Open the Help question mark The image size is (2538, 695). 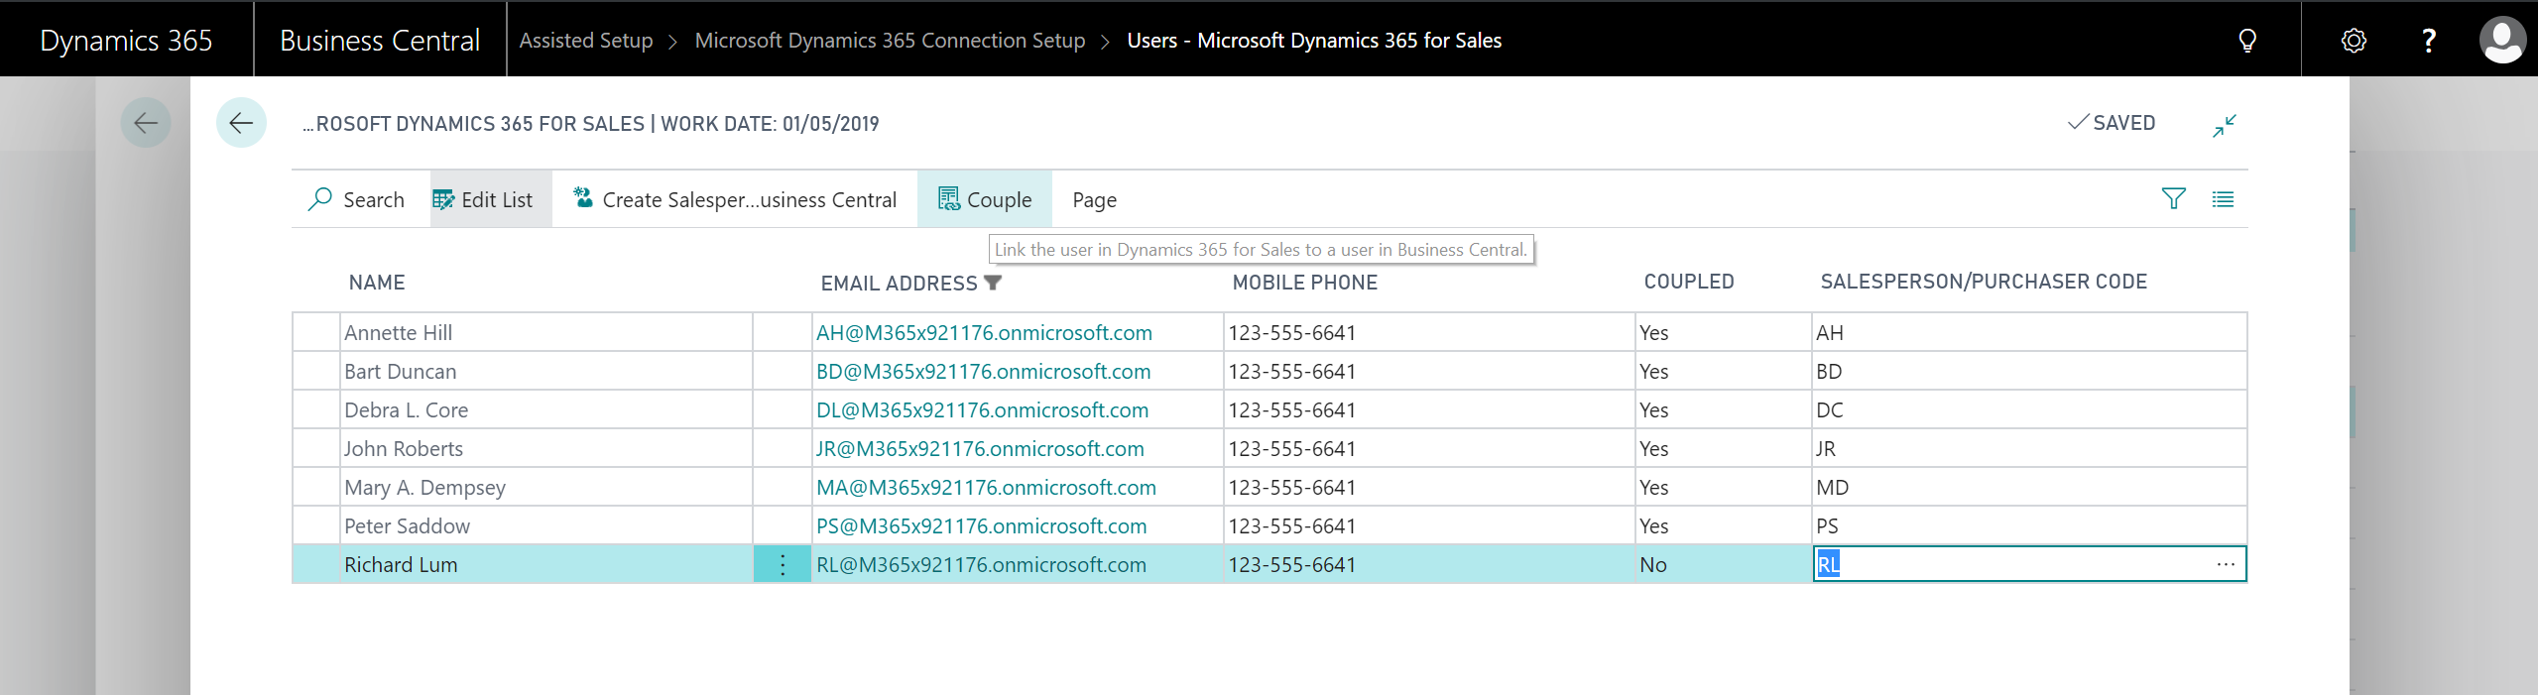(2428, 40)
